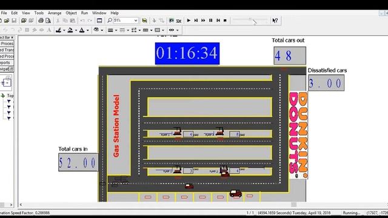Click the Go play button
This screenshot has height=218, width=388.
tap(189, 21)
